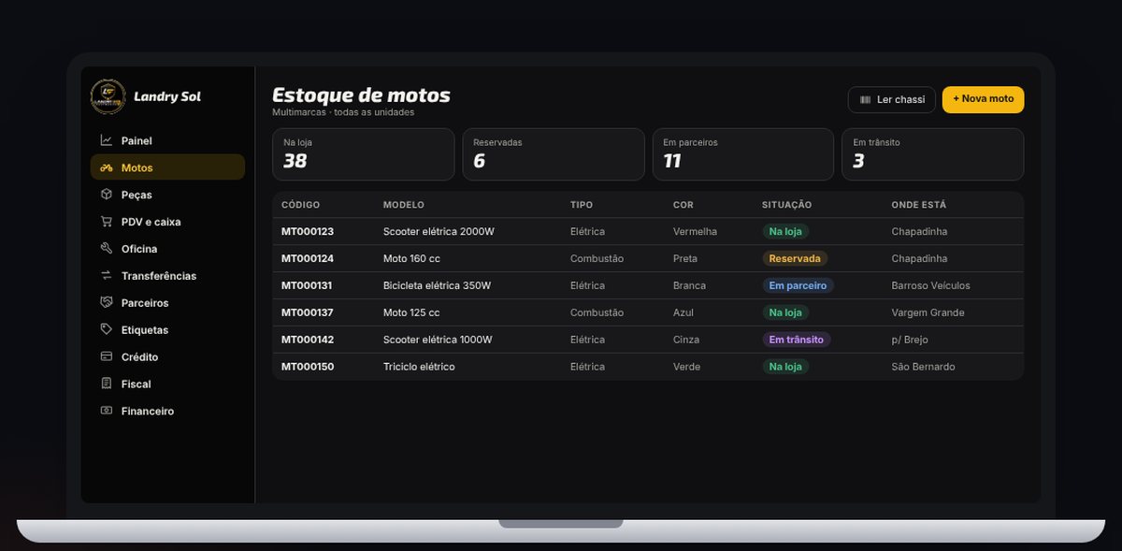Click the MODELO column header
Screen dimensions: 1122x551
[404, 205]
